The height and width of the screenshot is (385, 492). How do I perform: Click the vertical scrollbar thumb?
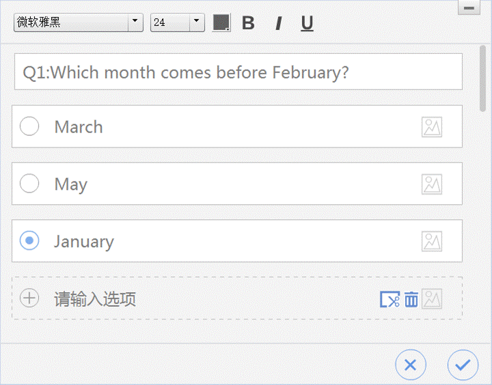pyautogui.click(x=482, y=79)
